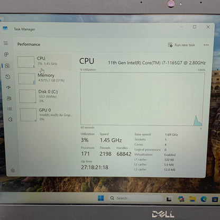Image resolution: width=220 pixels, height=220 pixels.
Task: Open Task Manager Settings gear icon
Action: (13, 170)
